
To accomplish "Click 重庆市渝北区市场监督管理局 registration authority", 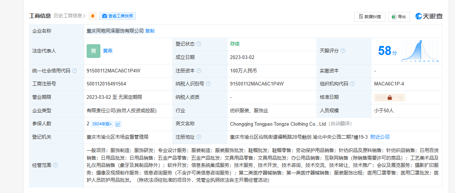I will (x=117, y=137).
